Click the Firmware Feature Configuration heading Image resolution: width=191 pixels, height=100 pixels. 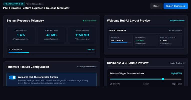pos(28,67)
